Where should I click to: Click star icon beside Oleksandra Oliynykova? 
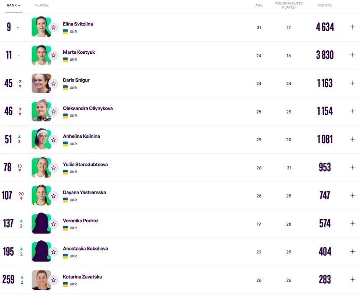(x=53, y=111)
